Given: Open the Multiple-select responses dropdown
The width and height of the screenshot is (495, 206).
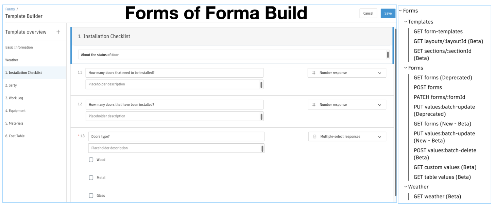Looking at the screenshot, I should (x=380, y=137).
